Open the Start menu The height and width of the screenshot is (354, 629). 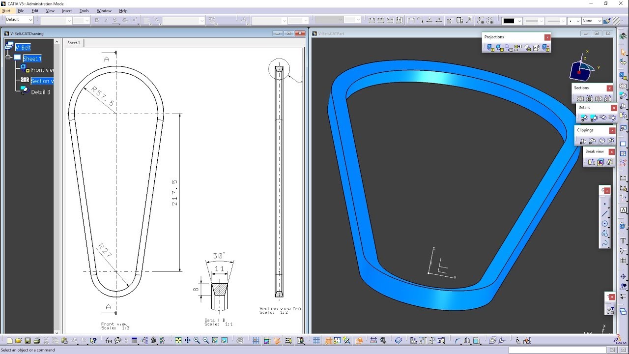point(6,11)
